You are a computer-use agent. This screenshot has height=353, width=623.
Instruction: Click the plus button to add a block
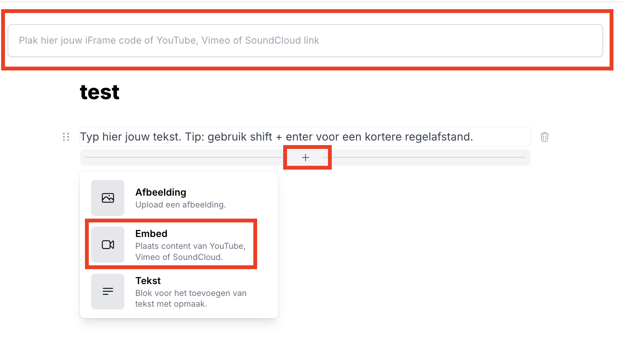(x=305, y=158)
